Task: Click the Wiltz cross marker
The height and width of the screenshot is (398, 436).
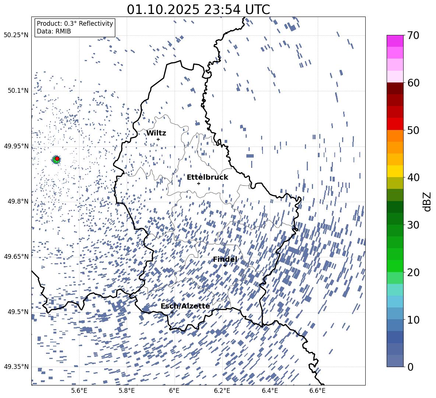Action: pos(158,139)
